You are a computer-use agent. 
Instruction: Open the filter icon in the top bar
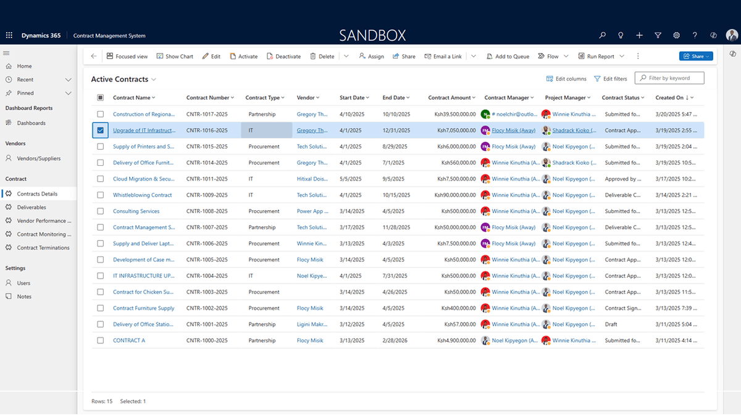(658, 35)
